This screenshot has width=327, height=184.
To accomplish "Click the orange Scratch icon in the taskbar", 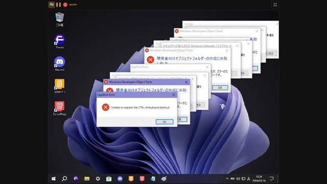I will [x=131, y=179].
